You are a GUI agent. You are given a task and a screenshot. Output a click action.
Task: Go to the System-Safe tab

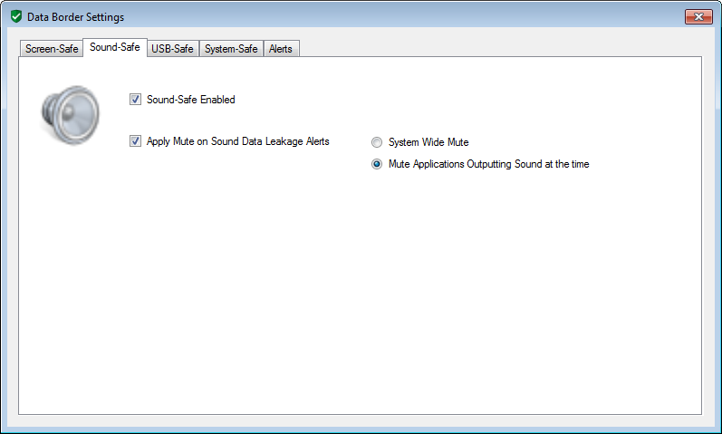coord(231,49)
